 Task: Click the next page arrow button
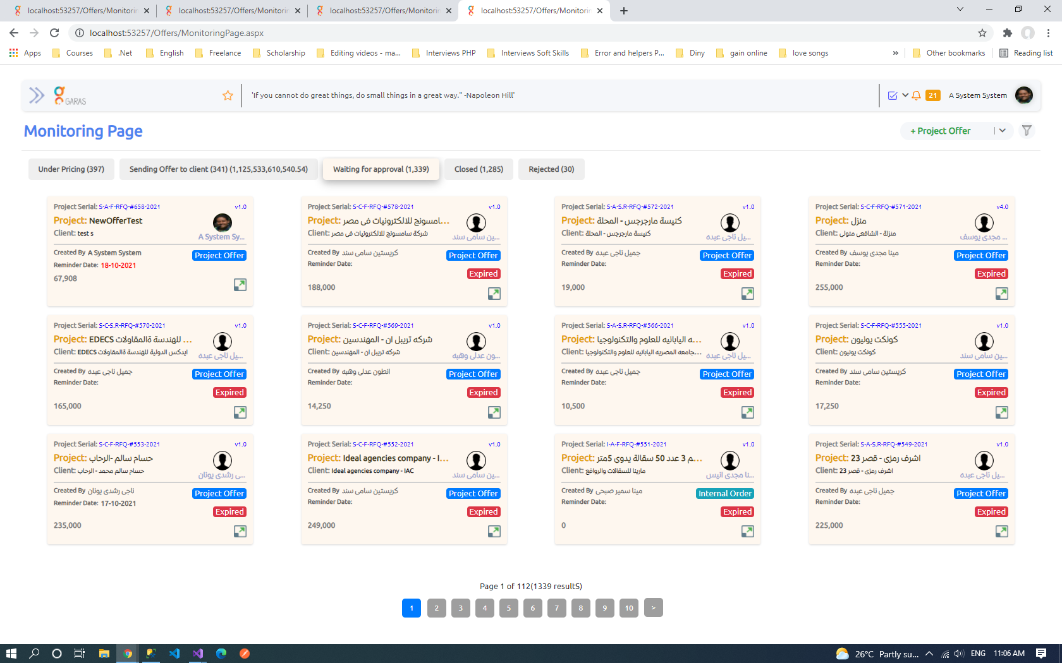pyautogui.click(x=653, y=607)
